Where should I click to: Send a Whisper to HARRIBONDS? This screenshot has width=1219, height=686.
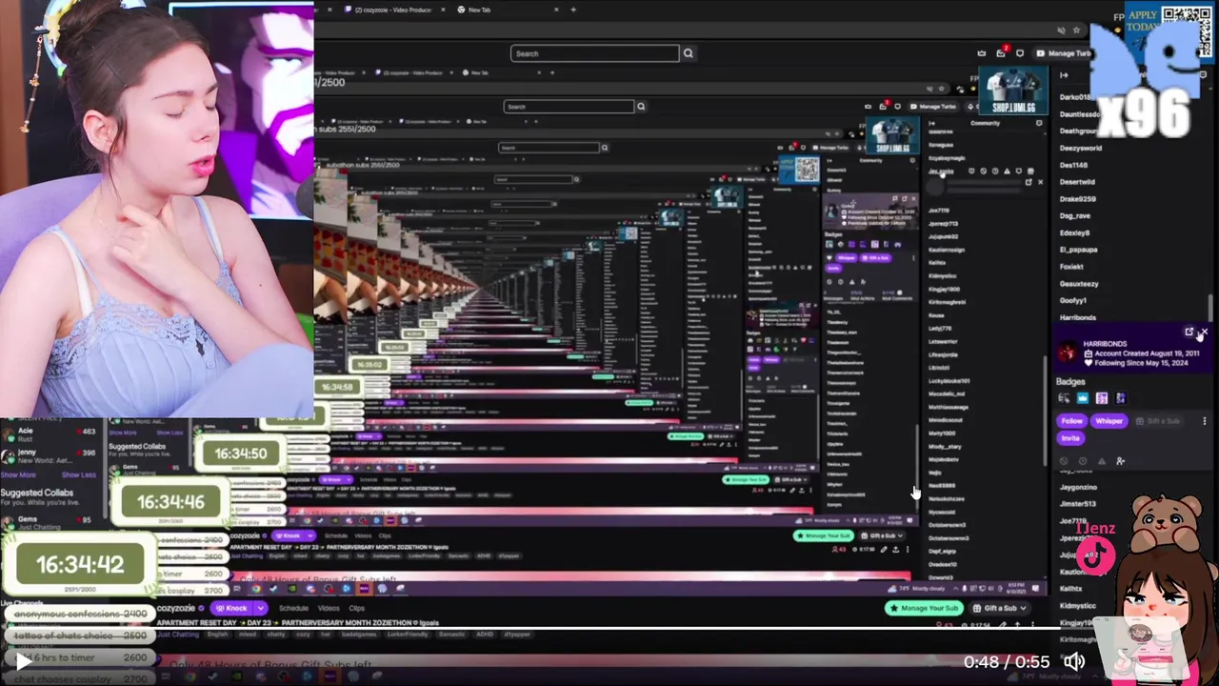[1109, 420]
